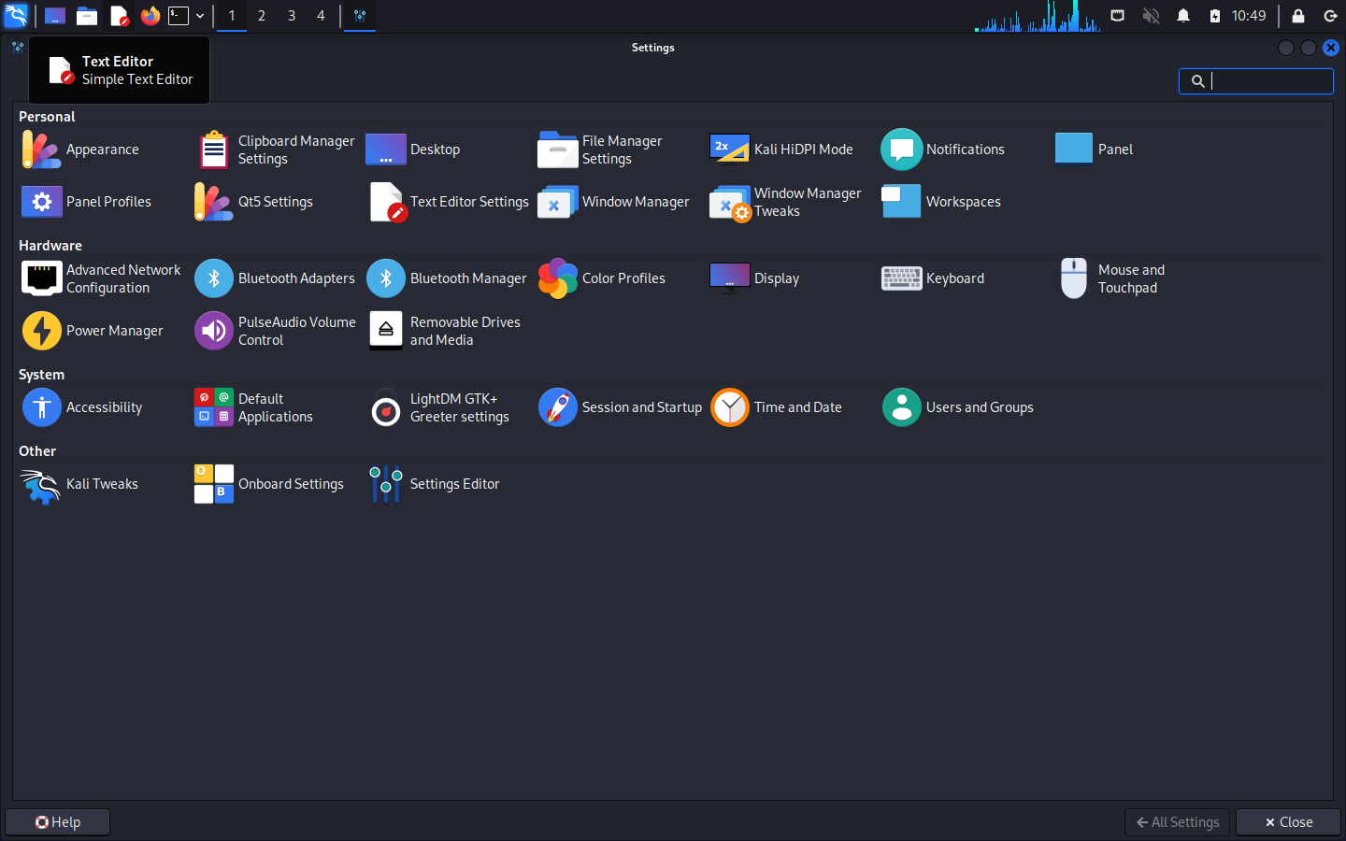
Task: Open Desktop settings
Action: pos(413,150)
